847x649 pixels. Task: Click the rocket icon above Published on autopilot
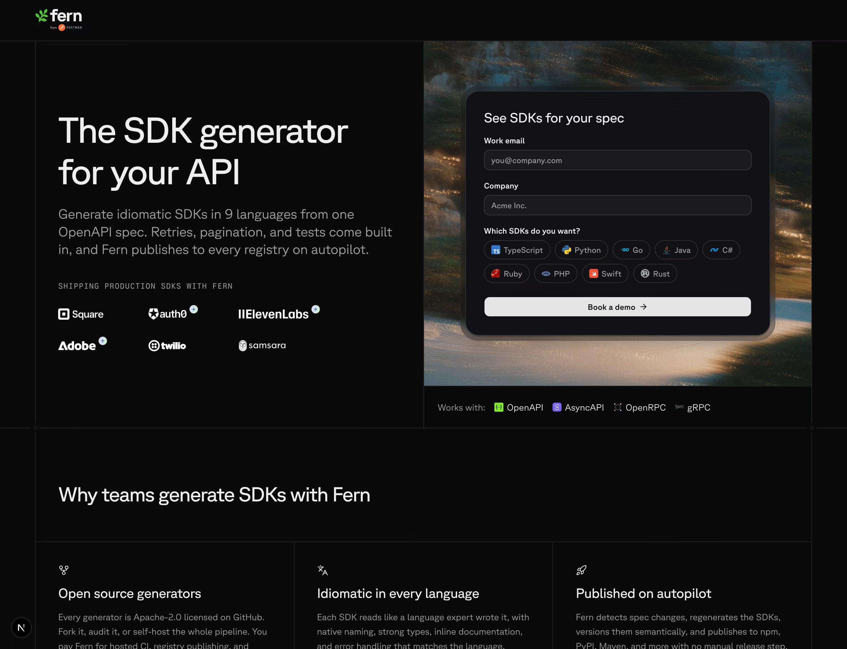coord(581,570)
